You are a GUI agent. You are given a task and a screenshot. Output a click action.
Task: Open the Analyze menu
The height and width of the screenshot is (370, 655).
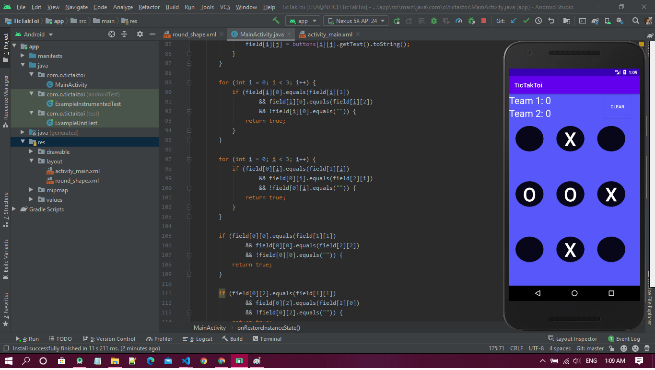[x=123, y=7]
